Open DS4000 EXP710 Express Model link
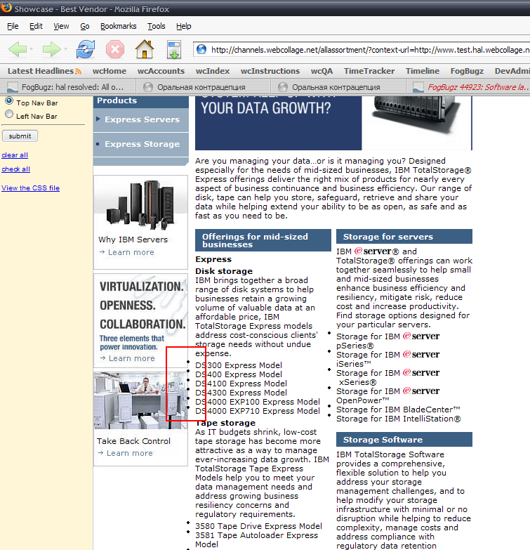The width and height of the screenshot is (530, 550). pos(258,411)
